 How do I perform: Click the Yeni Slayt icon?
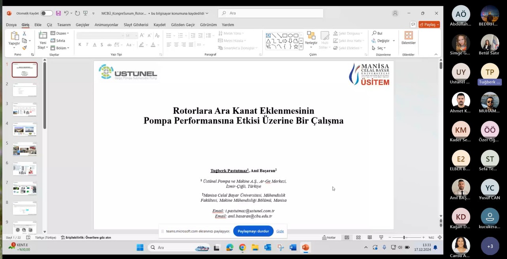[x=43, y=36]
